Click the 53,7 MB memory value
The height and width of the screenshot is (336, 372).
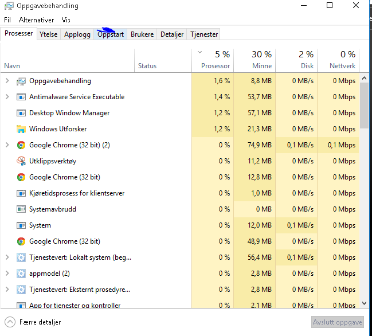260,97
